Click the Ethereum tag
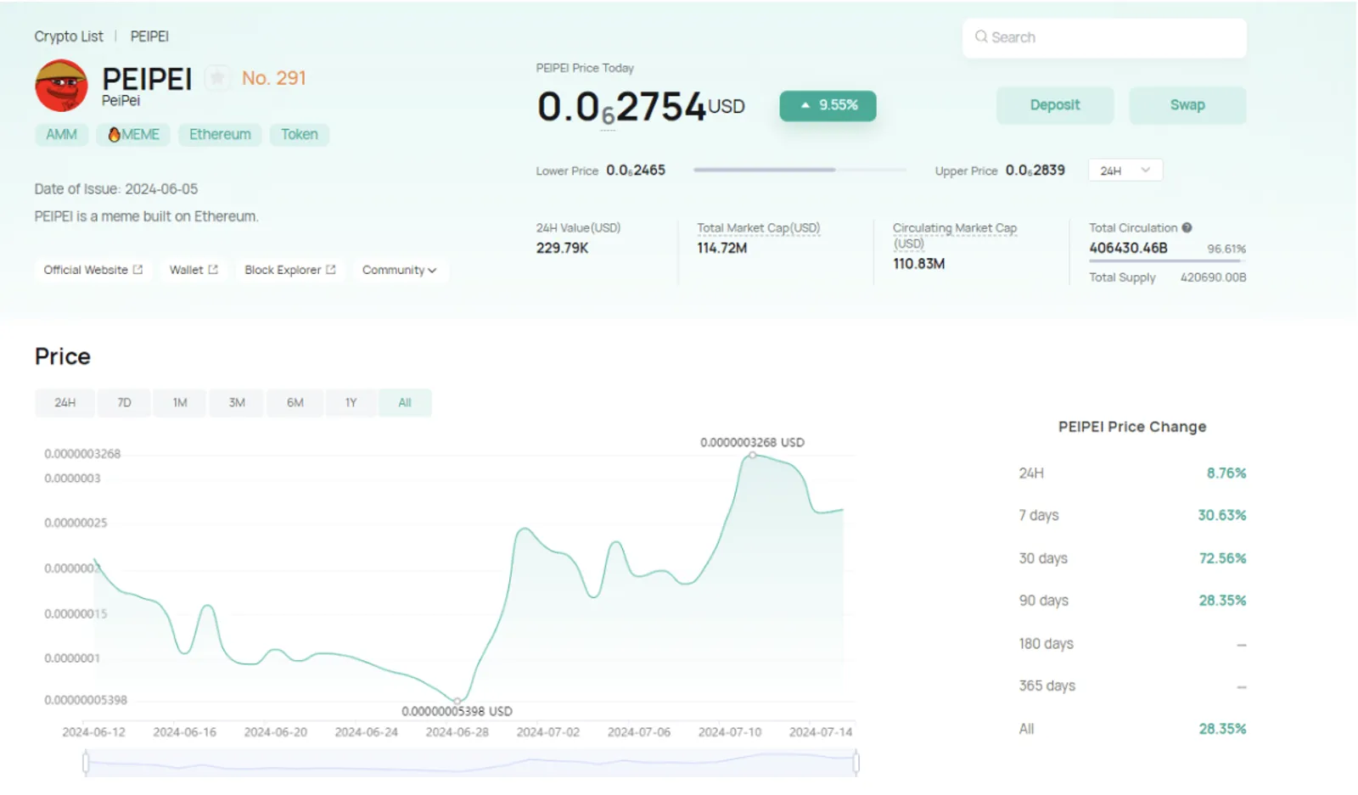 pos(220,135)
